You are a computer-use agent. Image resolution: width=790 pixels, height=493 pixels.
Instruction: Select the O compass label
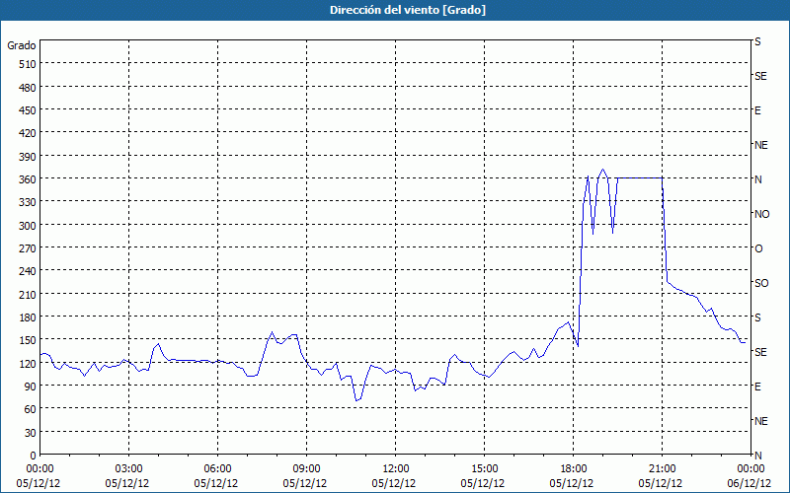click(758, 249)
